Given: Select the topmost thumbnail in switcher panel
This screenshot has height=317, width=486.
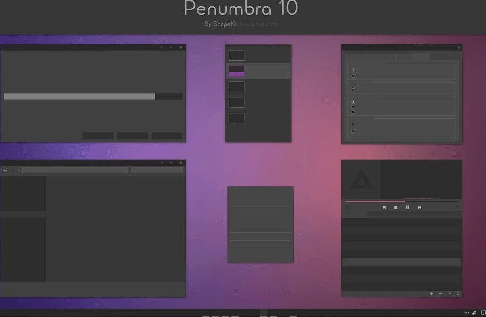Looking at the screenshot, I should pos(237,55).
